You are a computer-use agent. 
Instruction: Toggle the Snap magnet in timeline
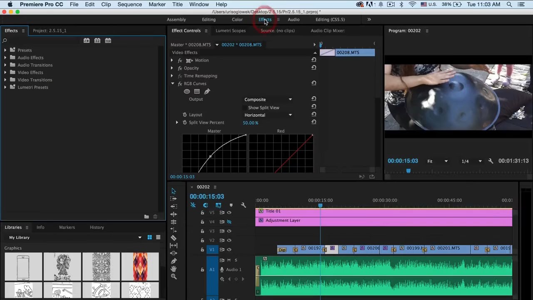(x=205, y=205)
